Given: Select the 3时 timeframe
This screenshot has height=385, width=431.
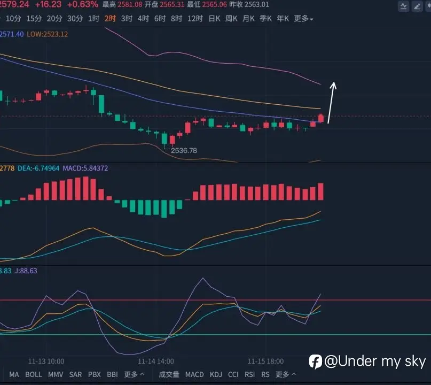Looking at the screenshot, I should 127,19.
